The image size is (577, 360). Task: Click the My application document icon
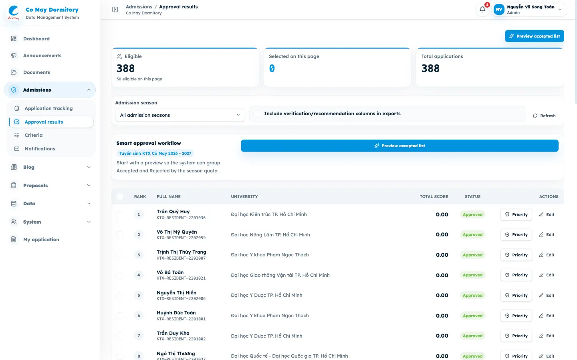tap(14, 240)
